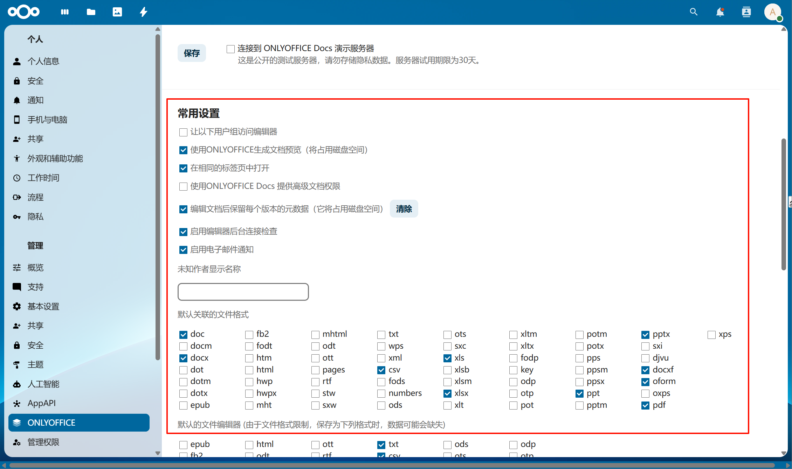Enable 使用ONLYOFFICE Docs 提供高级文档权限
This screenshot has width=792, height=469.
[x=183, y=187]
